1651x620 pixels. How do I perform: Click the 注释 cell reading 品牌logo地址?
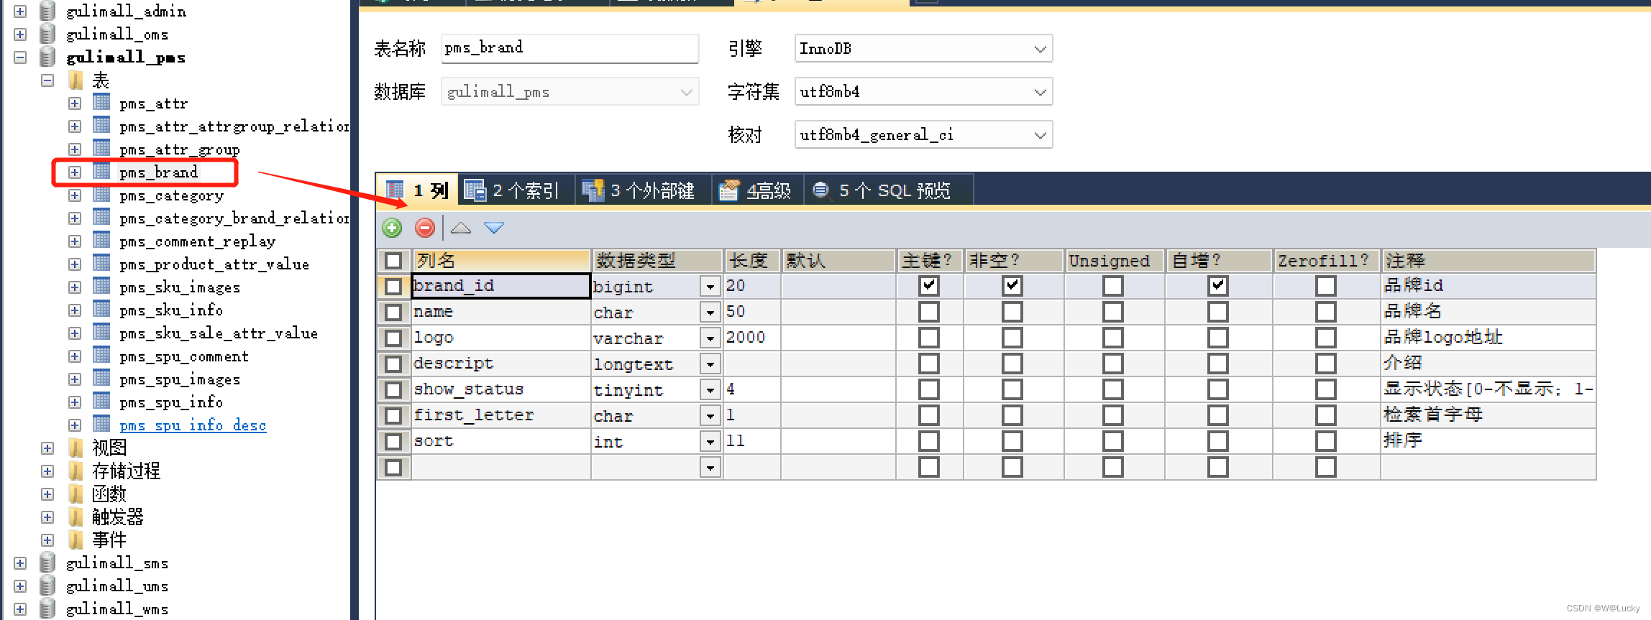pyautogui.click(x=1488, y=338)
